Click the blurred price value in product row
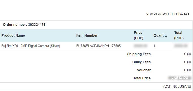The height and width of the screenshot is (91, 193). pyautogui.click(x=140, y=46)
